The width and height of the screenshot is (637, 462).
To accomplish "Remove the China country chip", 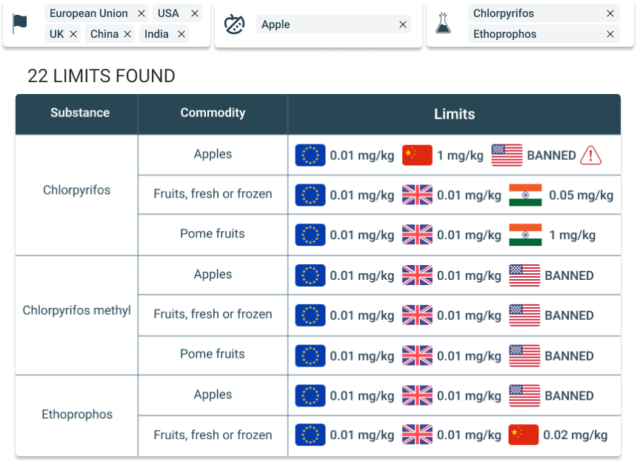I will 128,33.
